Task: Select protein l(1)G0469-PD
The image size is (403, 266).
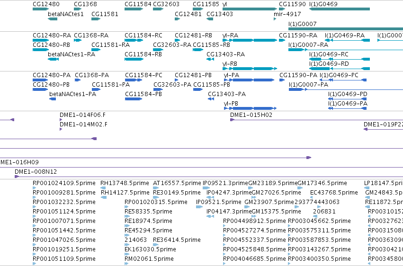Action: click(348, 94)
